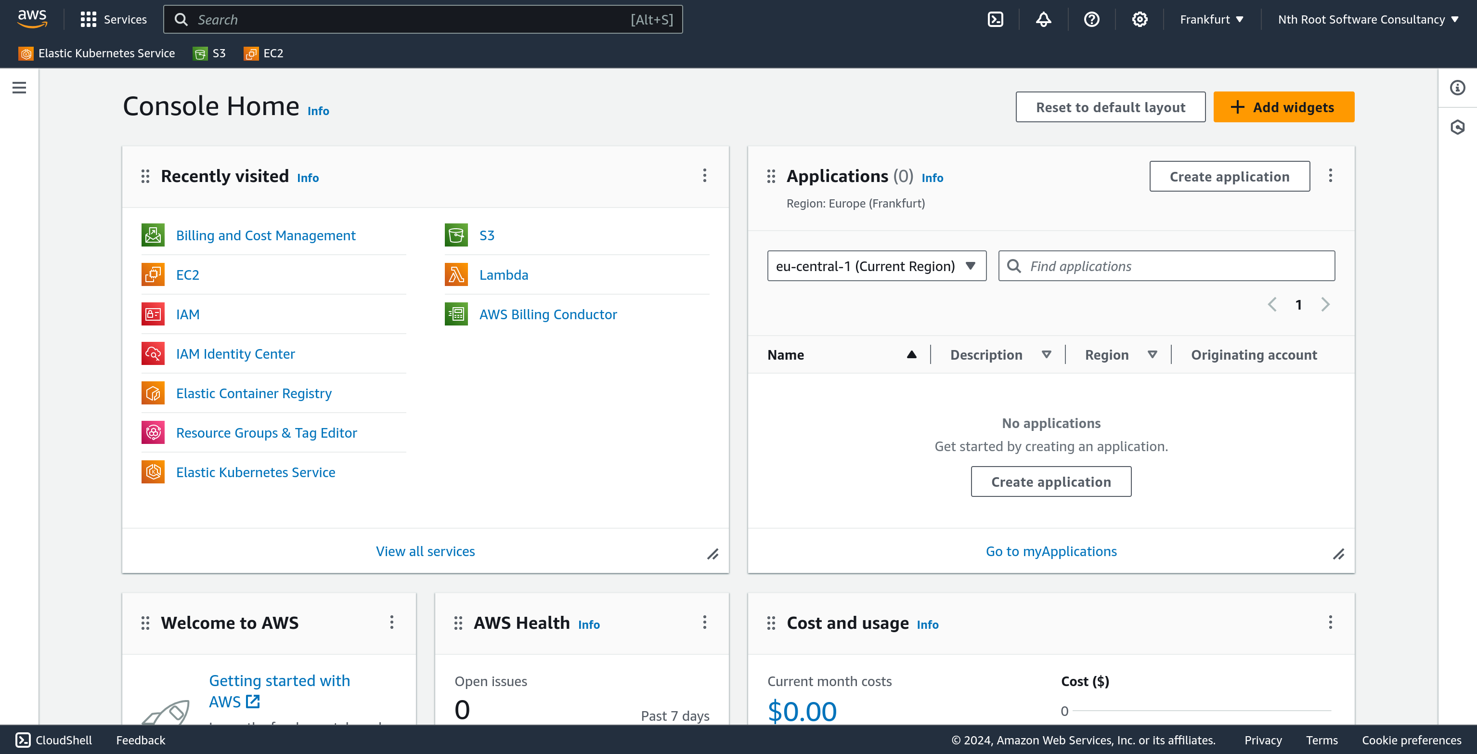
Task: Click View all services link
Action: [425, 551]
